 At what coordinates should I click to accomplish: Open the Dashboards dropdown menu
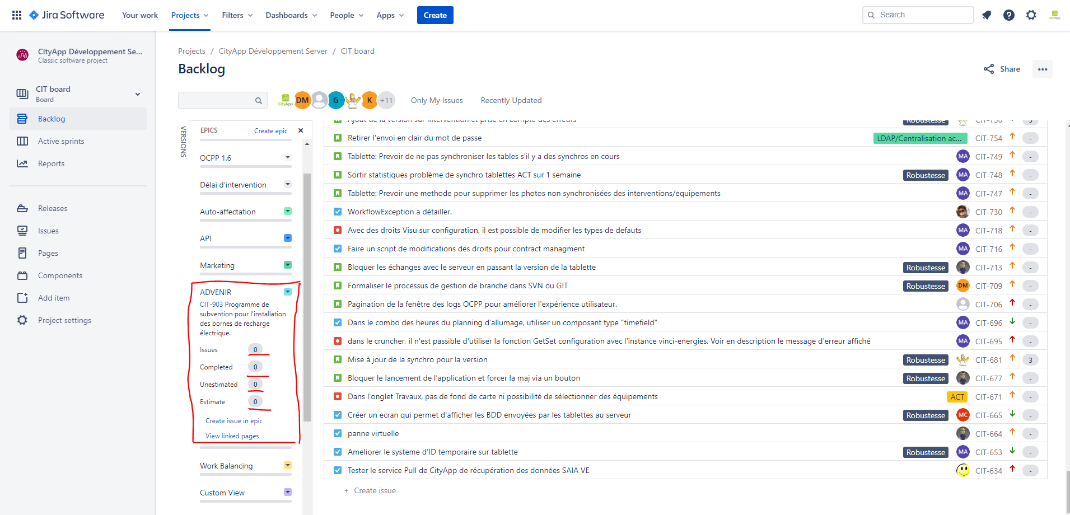[x=291, y=15]
